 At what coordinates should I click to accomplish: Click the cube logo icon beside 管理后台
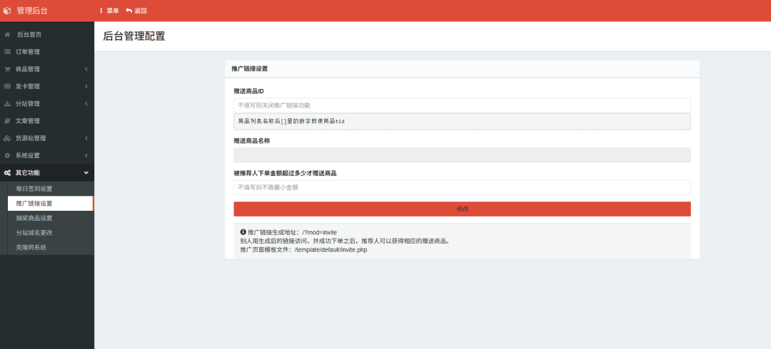(7, 11)
